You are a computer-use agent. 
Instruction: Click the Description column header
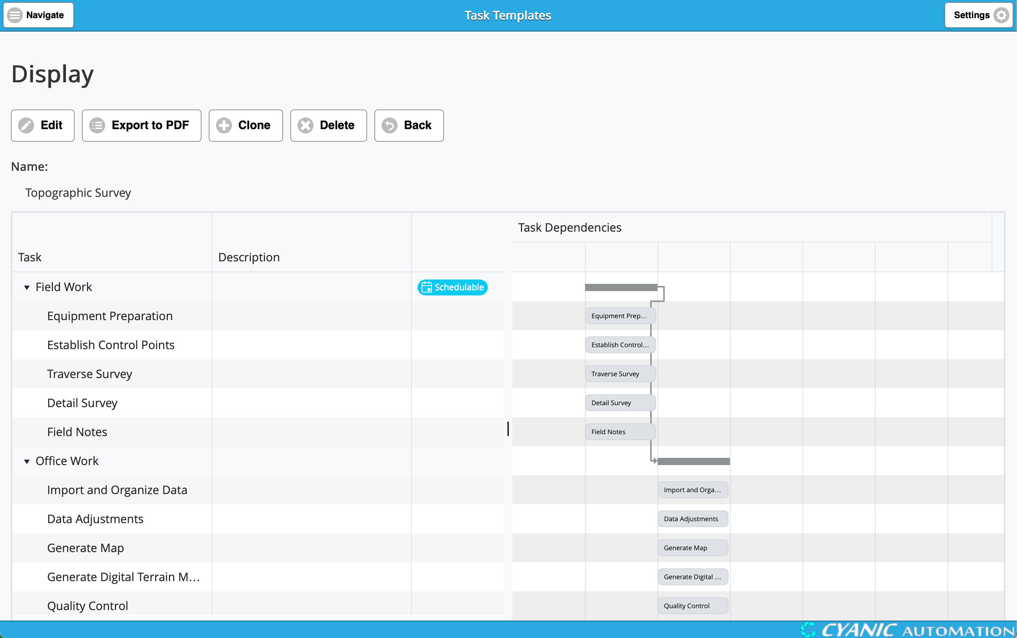[311, 243]
